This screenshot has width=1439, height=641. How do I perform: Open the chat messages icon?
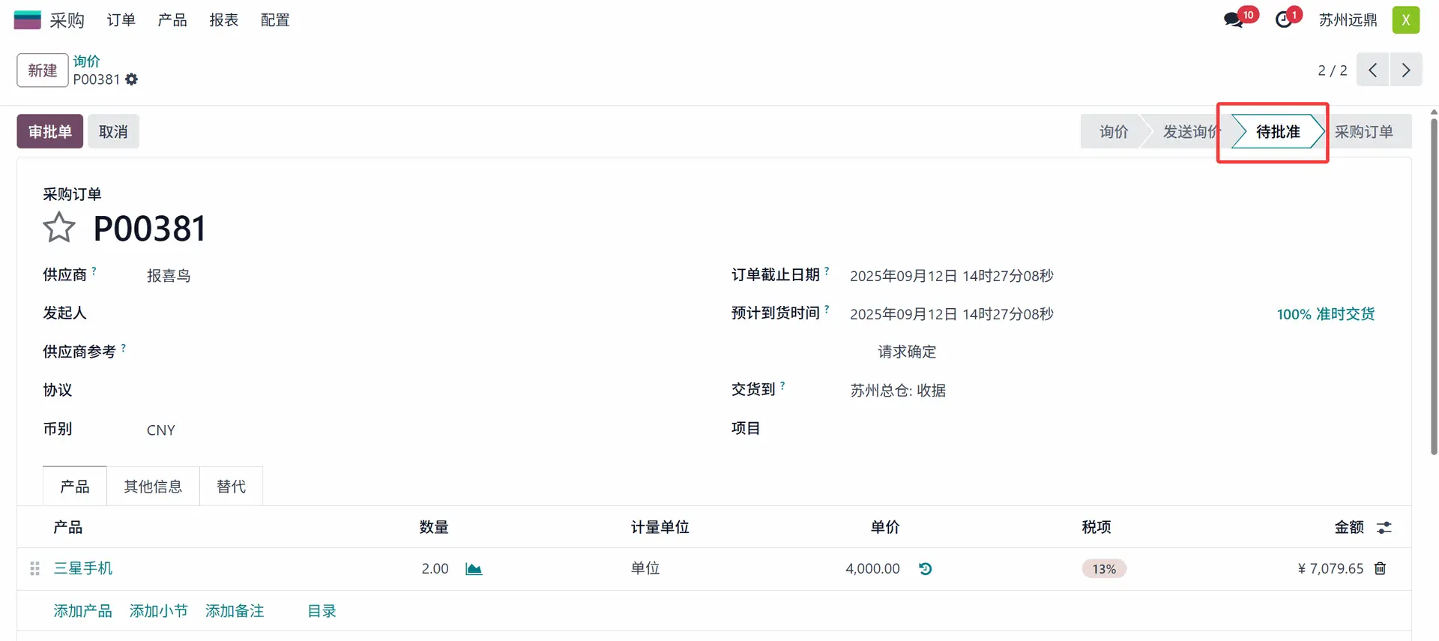(1234, 20)
